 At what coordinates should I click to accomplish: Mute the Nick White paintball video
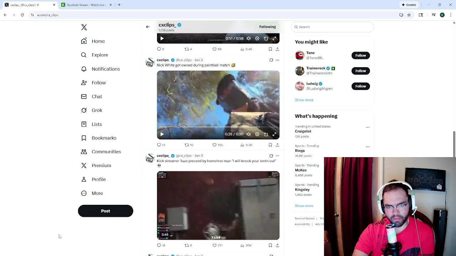click(249, 134)
